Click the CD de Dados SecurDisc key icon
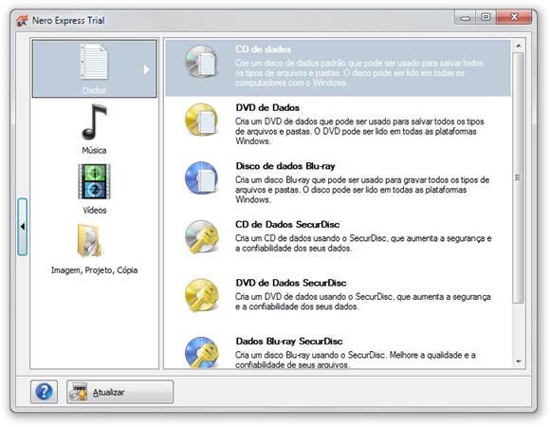This screenshot has height=427, width=551. pos(201,236)
